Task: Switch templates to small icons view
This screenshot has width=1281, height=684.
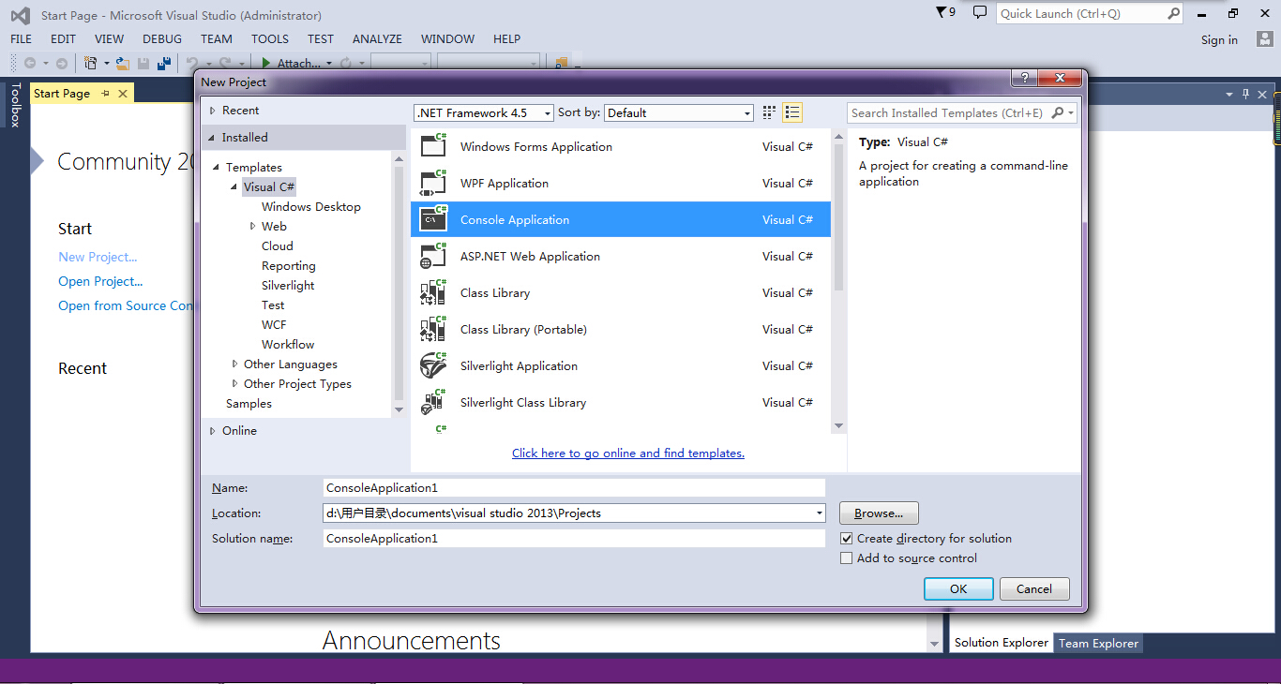Action: point(769,112)
